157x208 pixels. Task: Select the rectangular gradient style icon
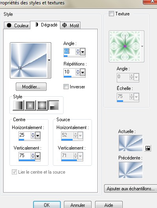tap(30, 105)
